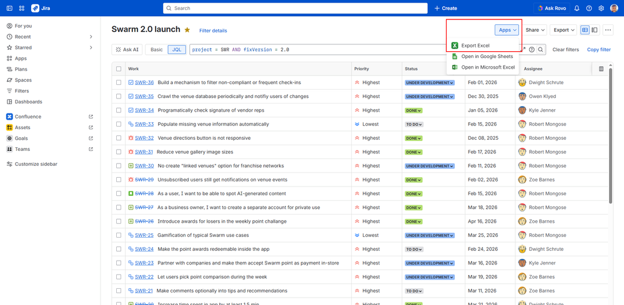Screen dimensions: 624x305
Task: Click the Create button
Action: point(446,8)
